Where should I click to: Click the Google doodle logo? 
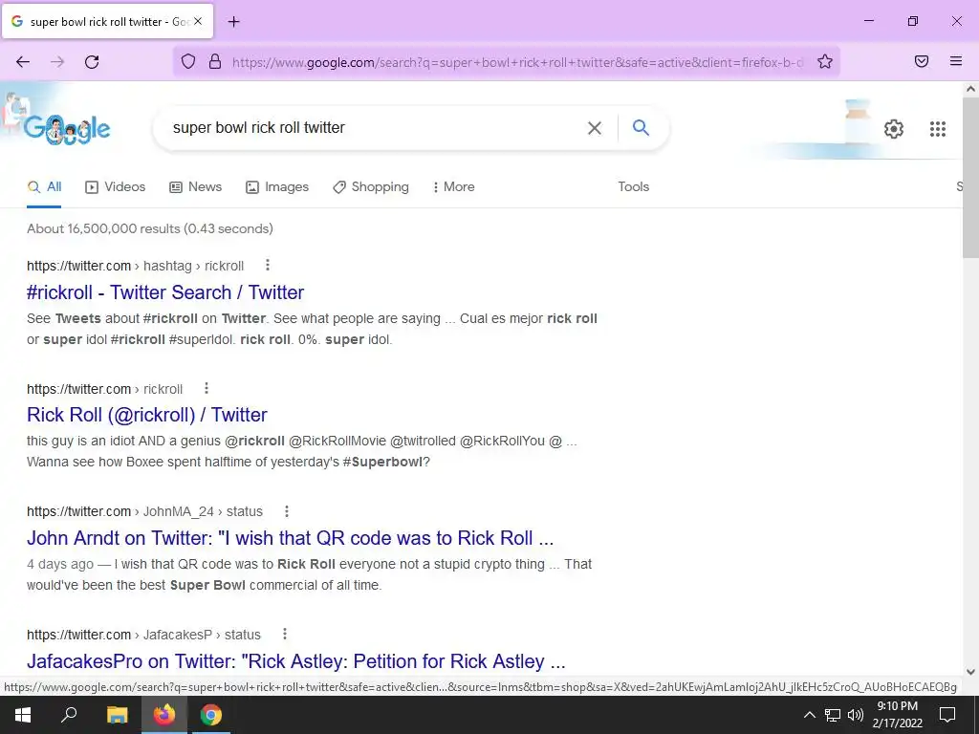[x=67, y=129]
